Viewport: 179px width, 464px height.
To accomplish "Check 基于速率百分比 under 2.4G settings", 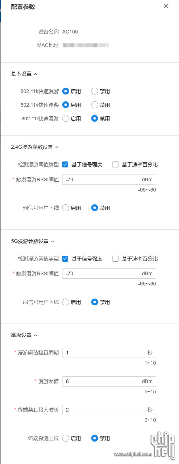I will (x=115, y=165).
